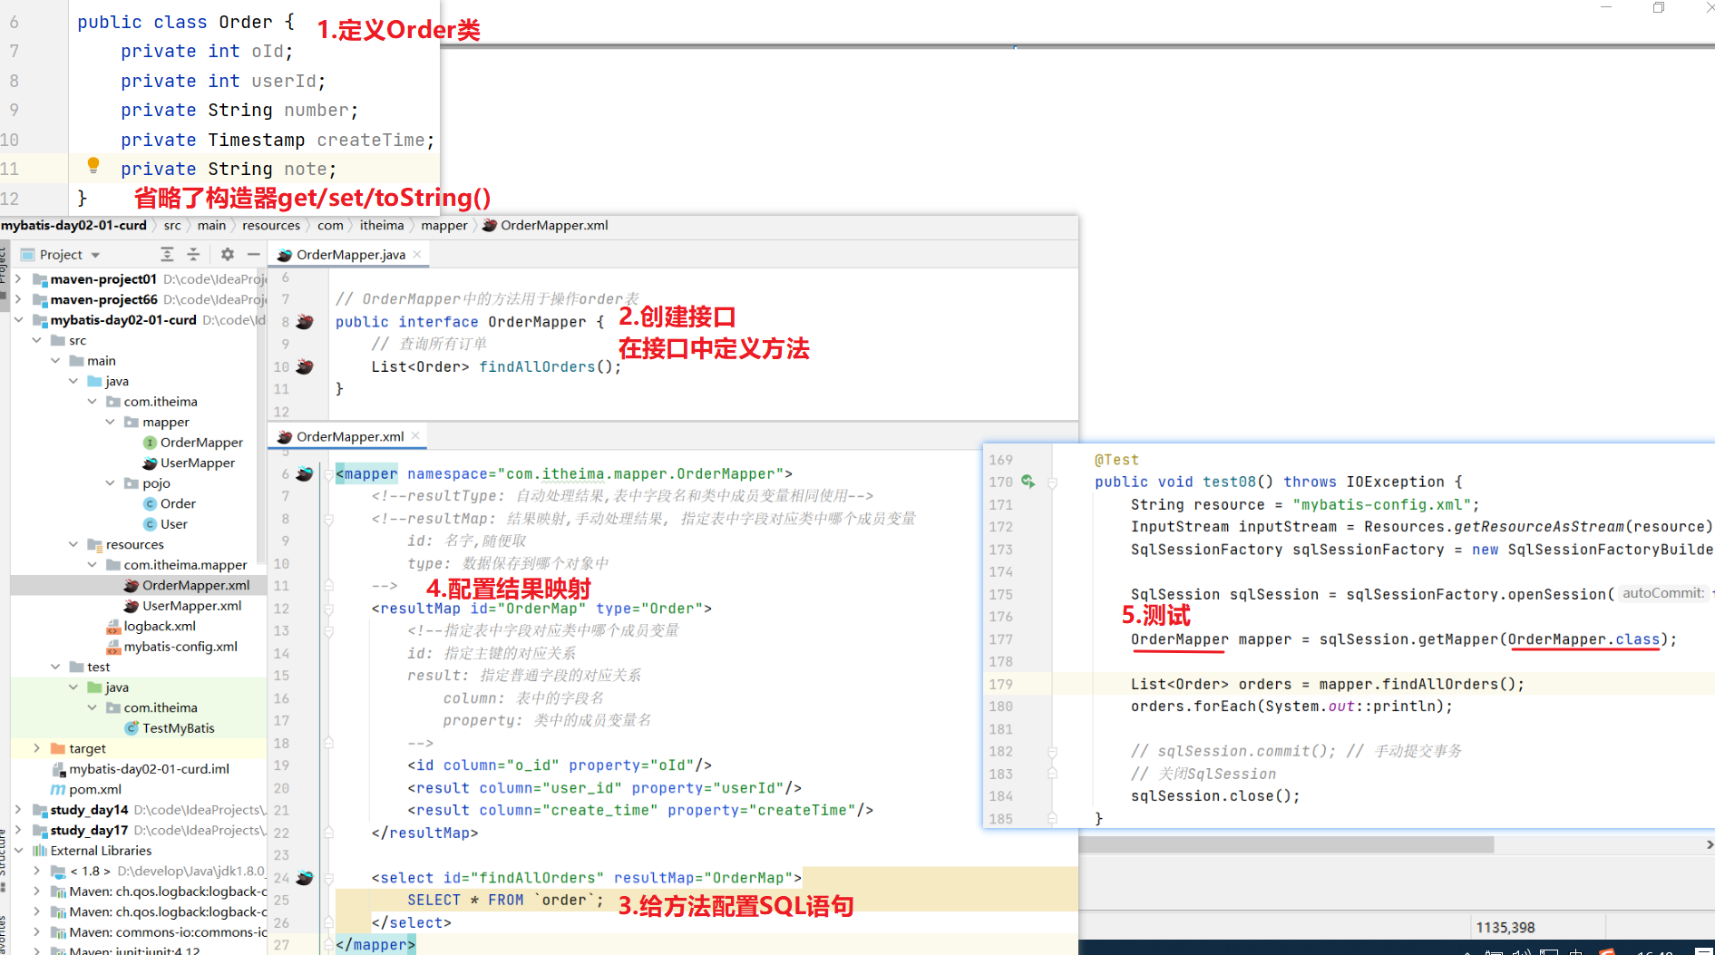
Task: Click OrderMapper.xml breadcrumb in navigation bar
Action: click(x=545, y=226)
